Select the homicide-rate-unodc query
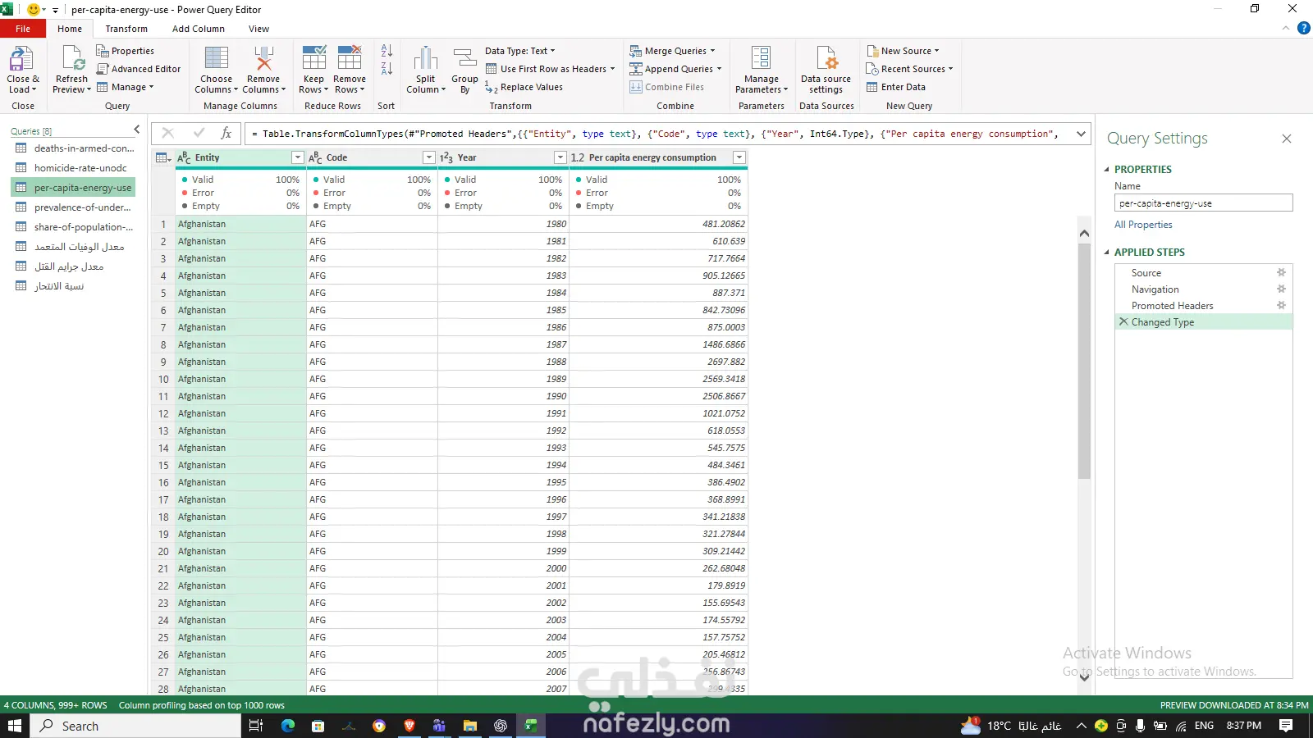1313x738 pixels. click(x=80, y=168)
